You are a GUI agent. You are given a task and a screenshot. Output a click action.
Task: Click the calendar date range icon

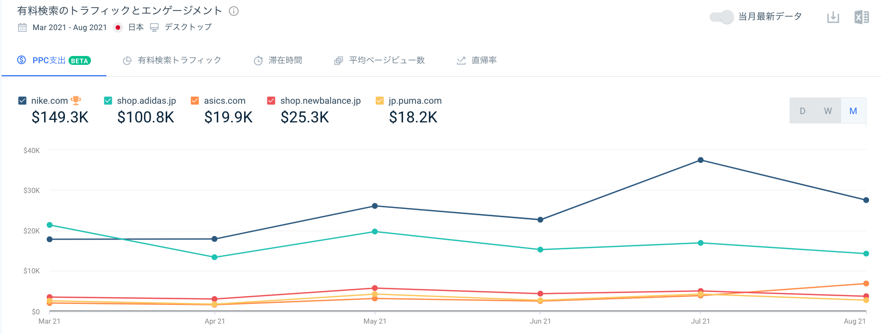point(22,27)
